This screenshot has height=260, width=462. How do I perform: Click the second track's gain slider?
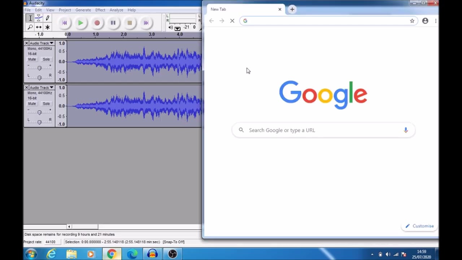pyautogui.click(x=39, y=112)
